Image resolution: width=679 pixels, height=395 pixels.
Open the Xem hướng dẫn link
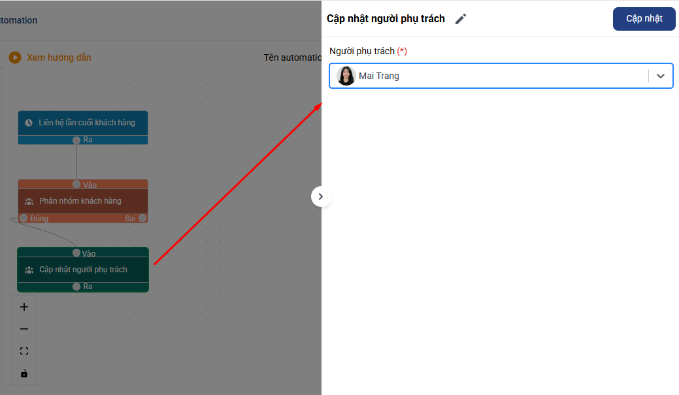59,57
